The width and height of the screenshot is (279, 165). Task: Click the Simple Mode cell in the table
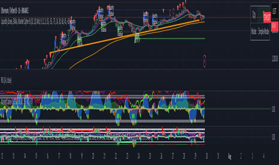263,32
